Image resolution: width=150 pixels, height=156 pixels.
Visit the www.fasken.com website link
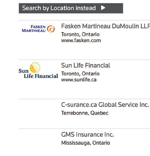click(81, 40)
